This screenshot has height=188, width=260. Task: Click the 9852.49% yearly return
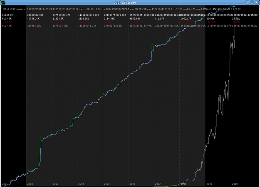point(135,19)
